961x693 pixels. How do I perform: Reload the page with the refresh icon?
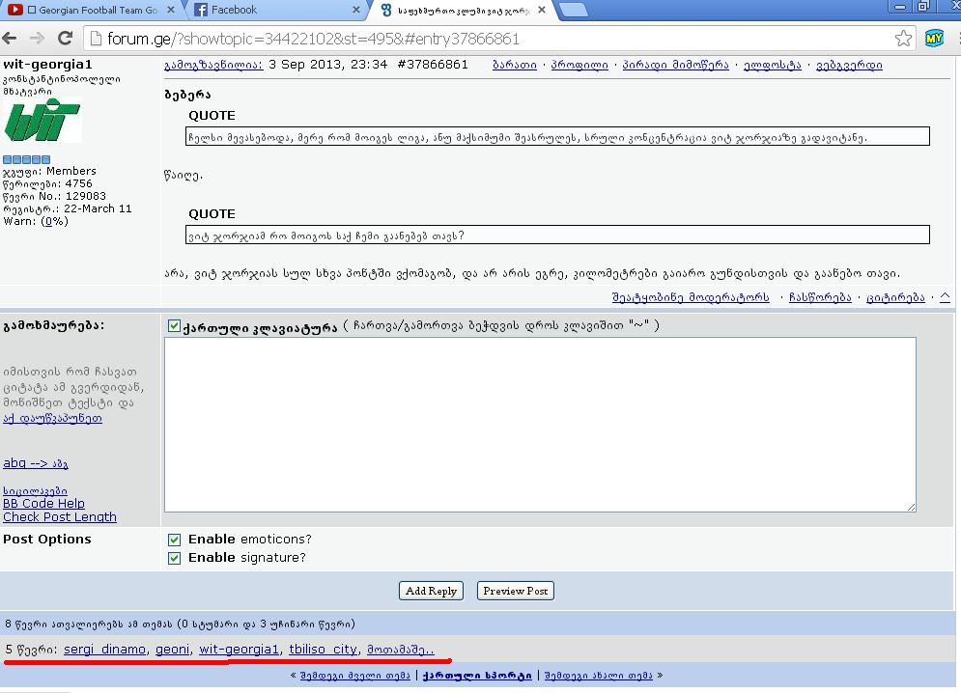(65, 39)
